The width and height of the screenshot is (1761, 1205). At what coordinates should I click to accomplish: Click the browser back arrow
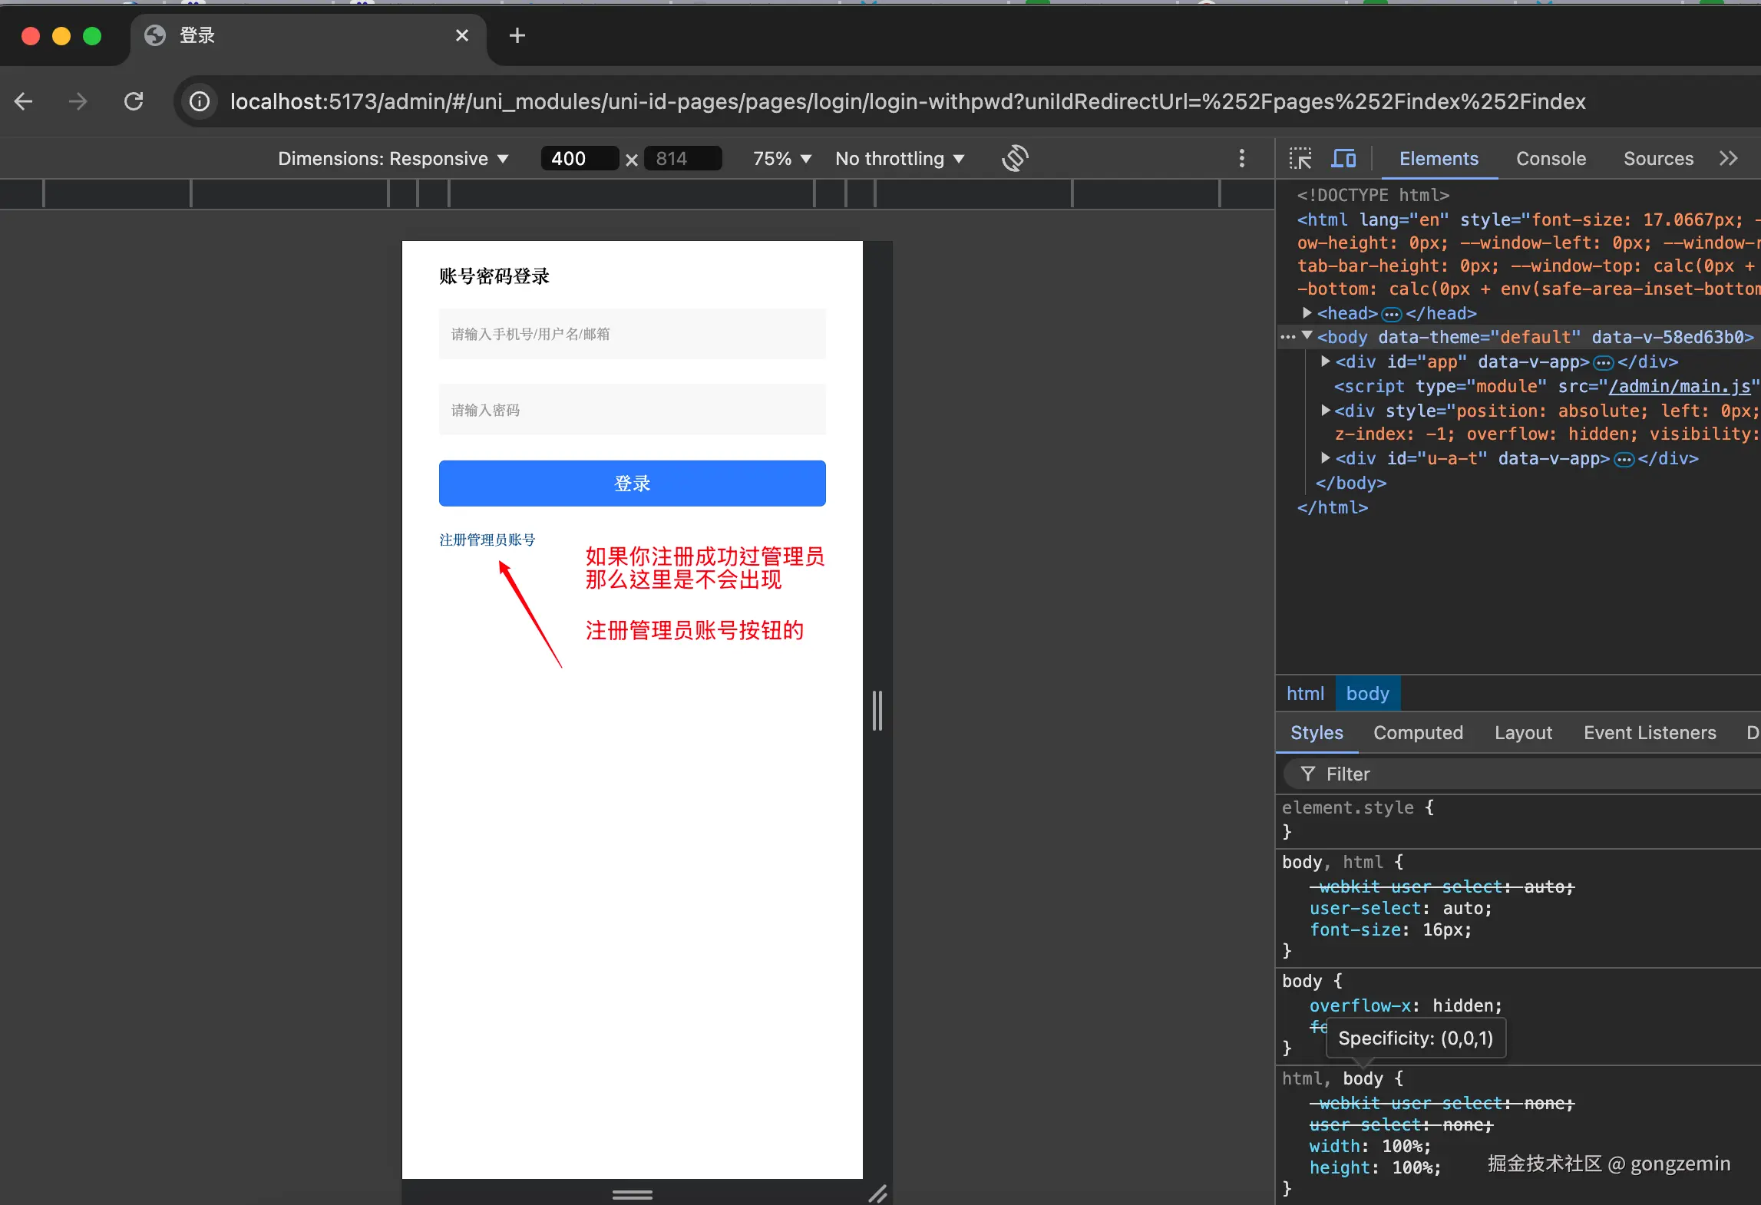pos(24,101)
